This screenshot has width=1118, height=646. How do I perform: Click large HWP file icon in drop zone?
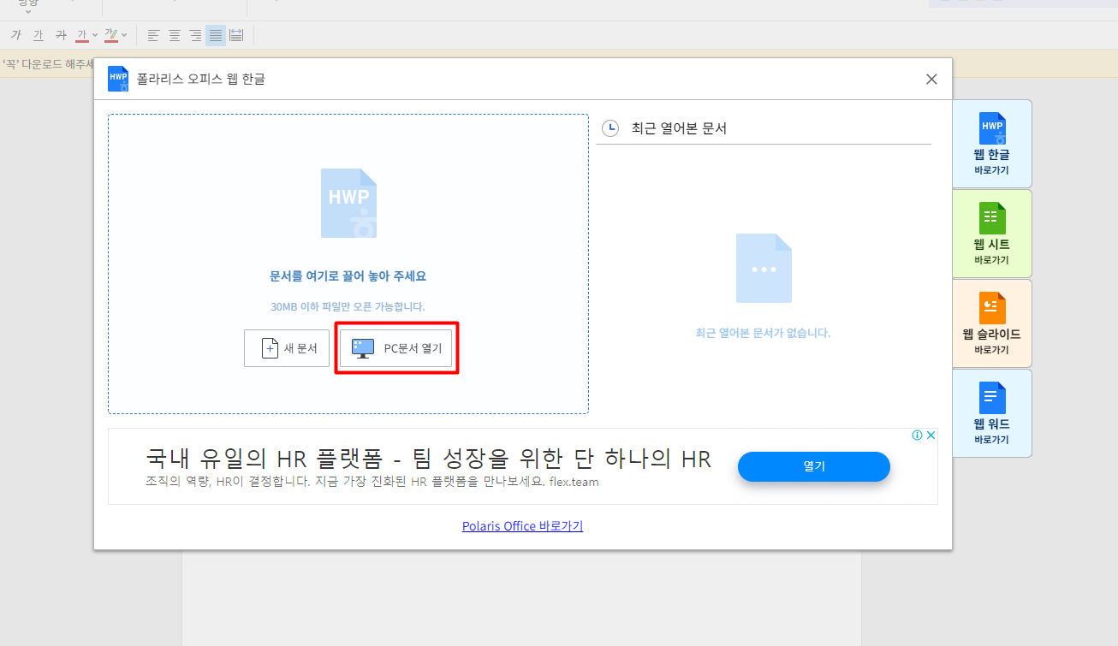(348, 203)
